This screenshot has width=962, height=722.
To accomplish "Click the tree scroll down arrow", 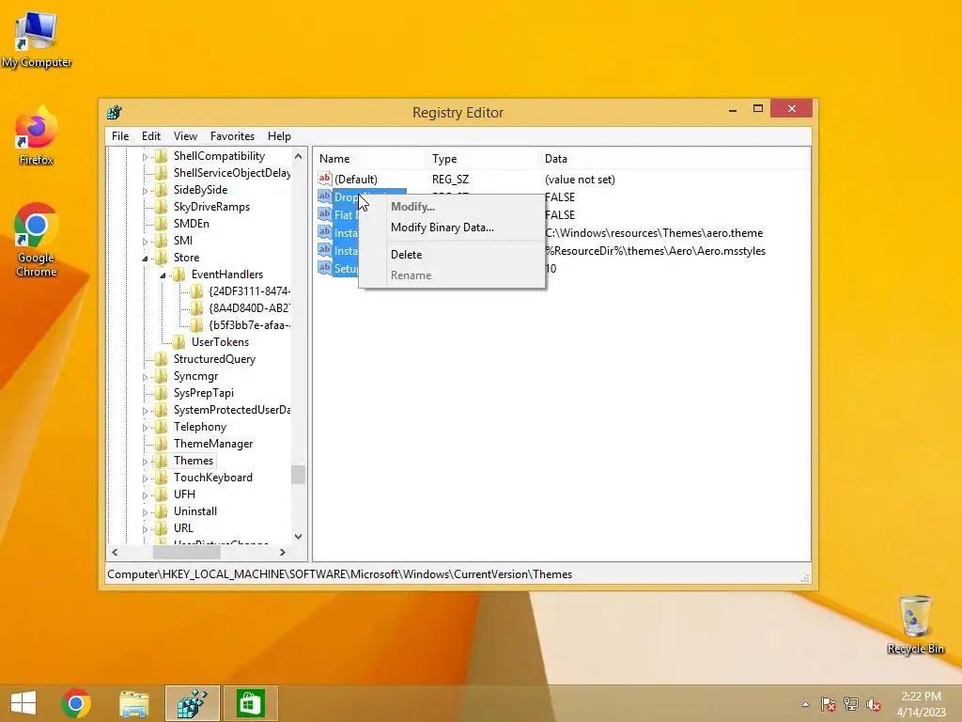I will pyautogui.click(x=298, y=536).
